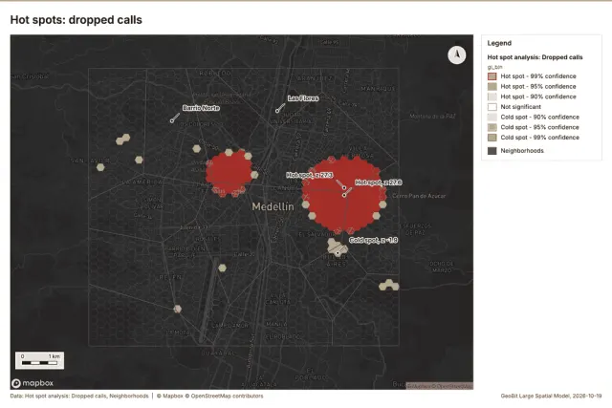The image size is (612, 408).
Task: Click the 'MANRIQUE' district label
Action: 378,89
